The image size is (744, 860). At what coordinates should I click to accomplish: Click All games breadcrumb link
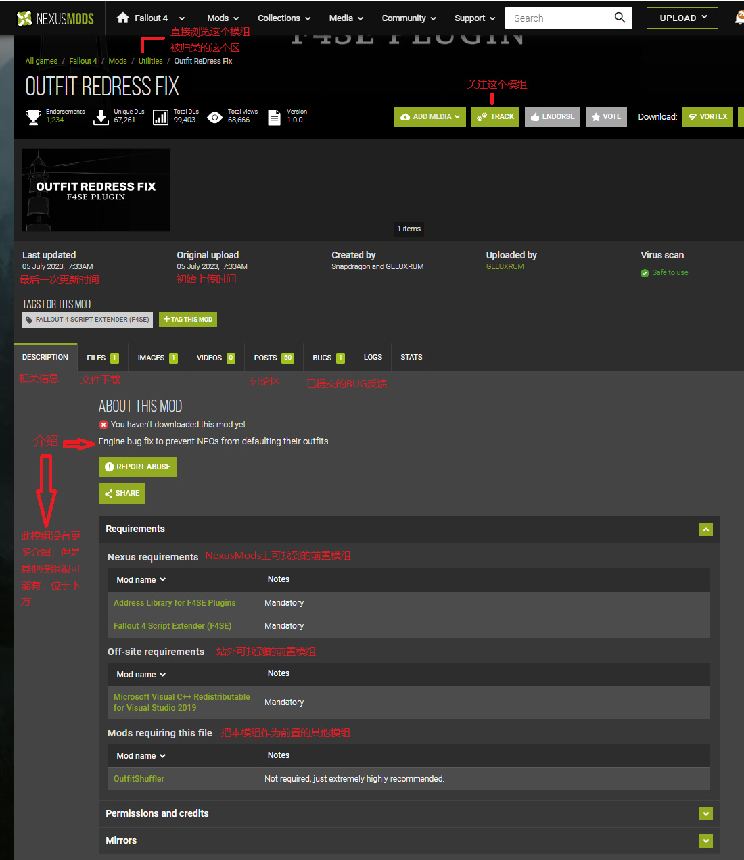(x=41, y=61)
